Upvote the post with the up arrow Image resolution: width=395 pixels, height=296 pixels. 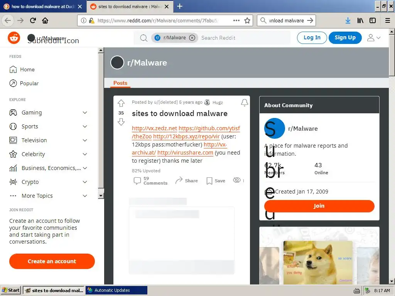click(121, 103)
